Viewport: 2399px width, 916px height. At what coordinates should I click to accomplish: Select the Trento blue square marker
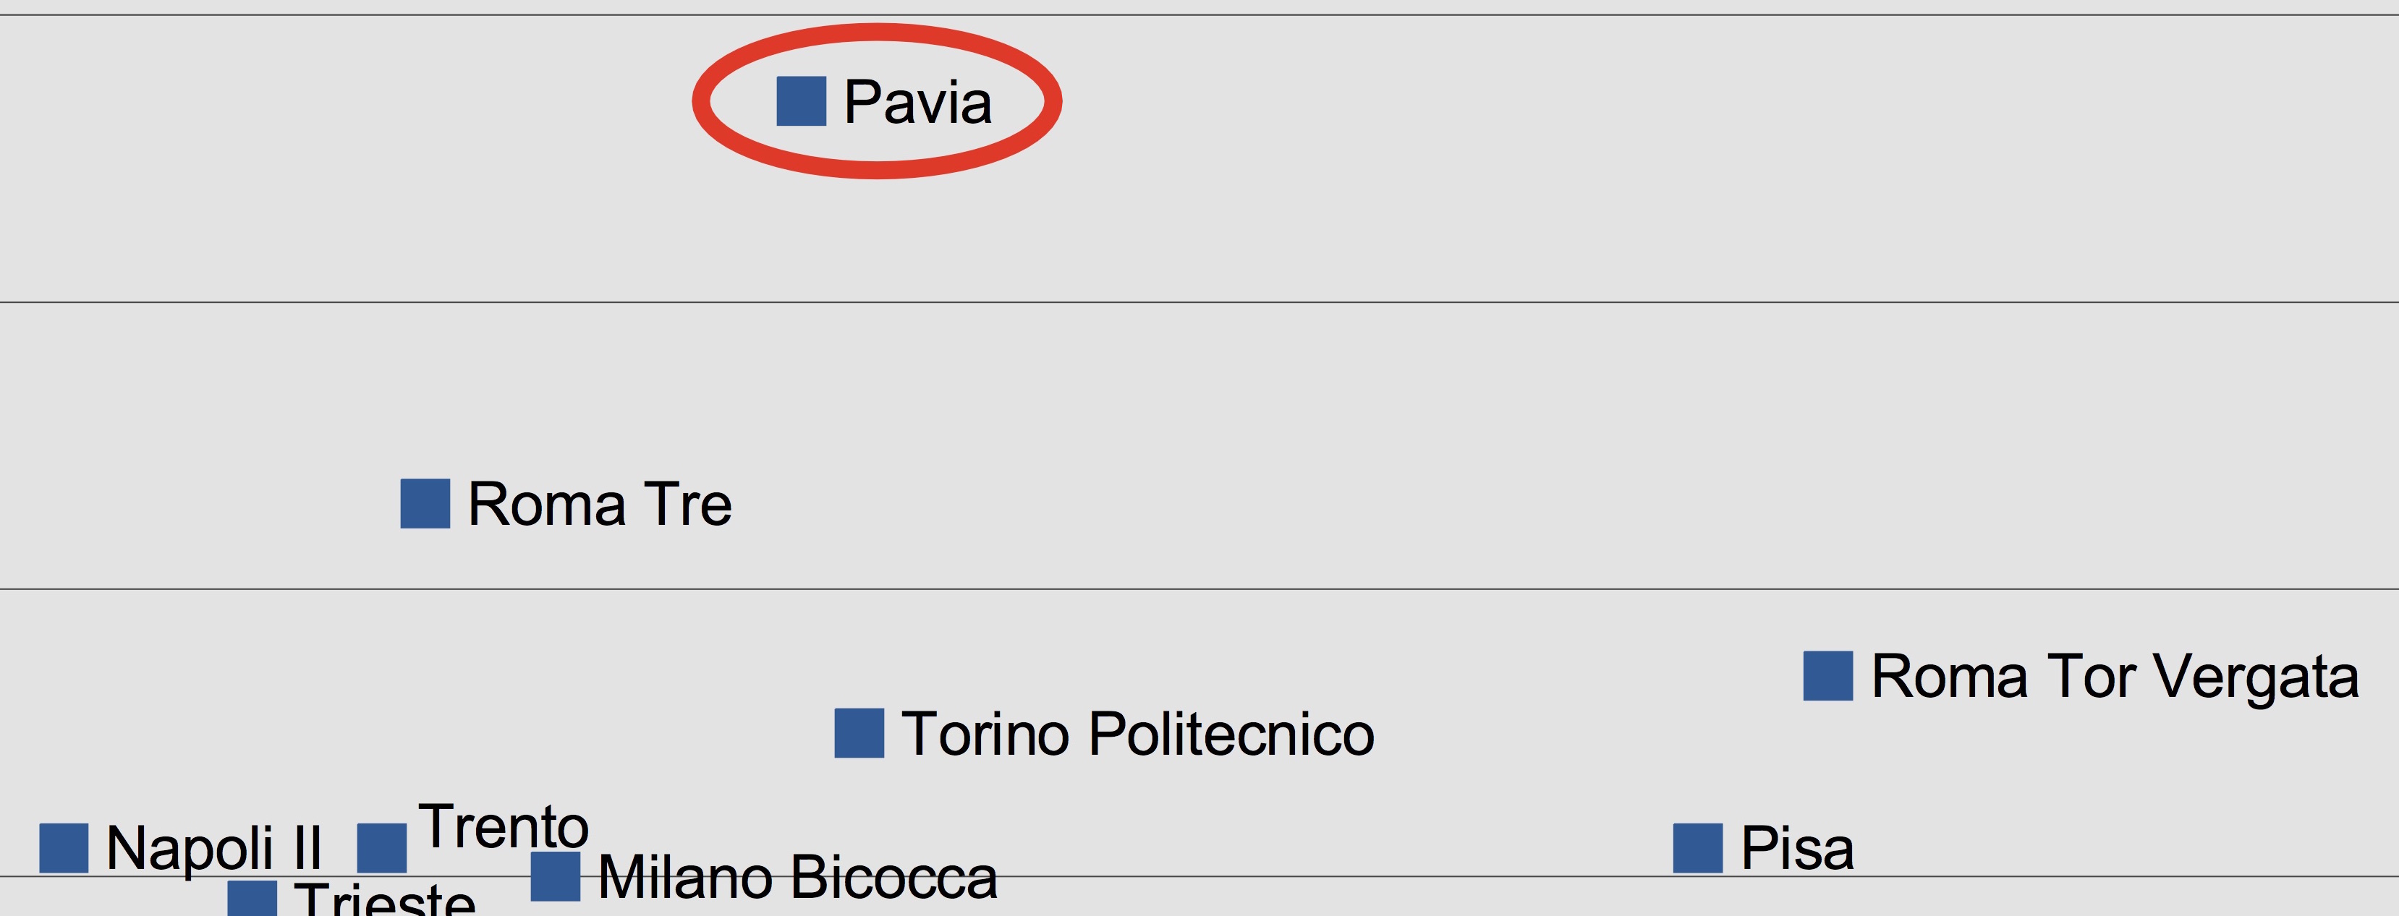tap(382, 848)
